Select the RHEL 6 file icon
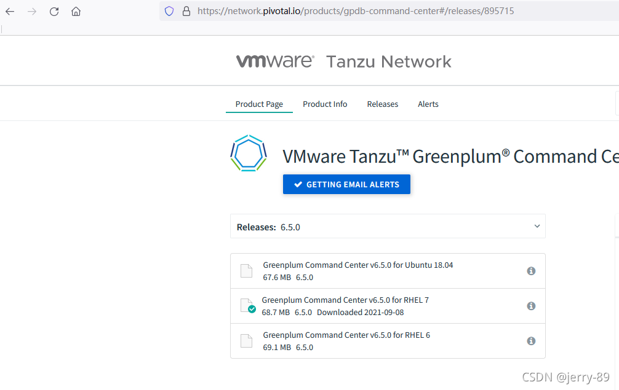619x390 pixels. pos(246,340)
